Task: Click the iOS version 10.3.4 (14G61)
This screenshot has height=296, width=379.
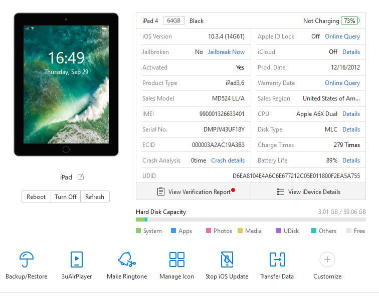Action: [x=226, y=36]
